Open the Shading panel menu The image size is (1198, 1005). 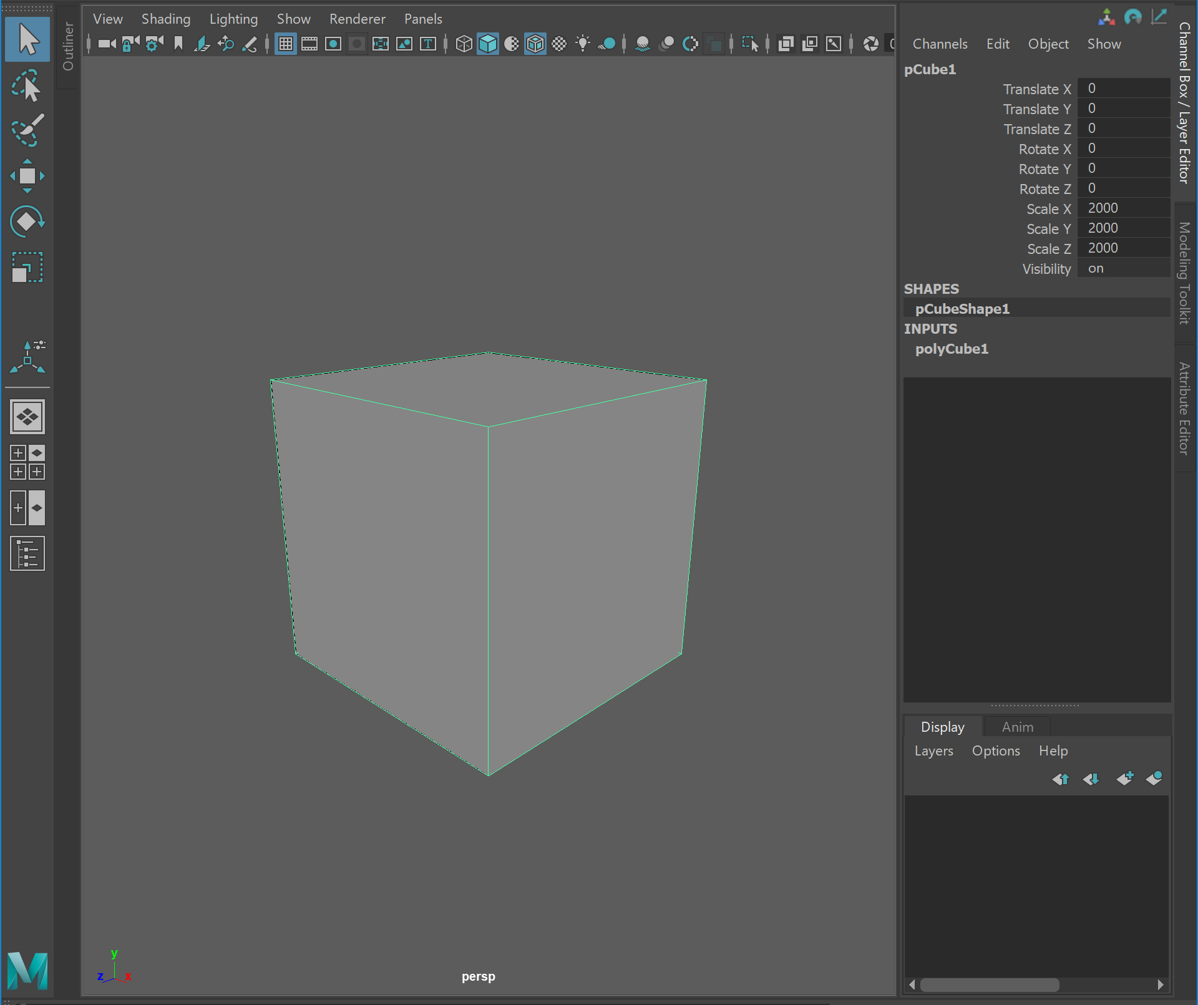pyautogui.click(x=165, y=19)
